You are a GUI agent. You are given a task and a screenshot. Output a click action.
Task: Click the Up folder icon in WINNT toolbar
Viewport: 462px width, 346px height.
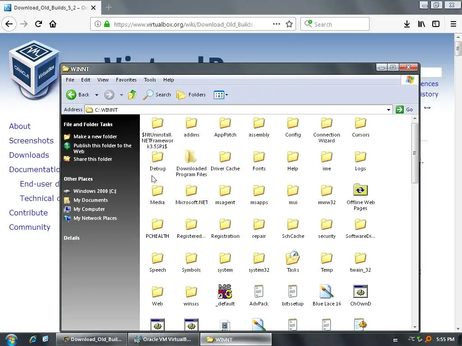pyautogui.click(x=132, y=95)
